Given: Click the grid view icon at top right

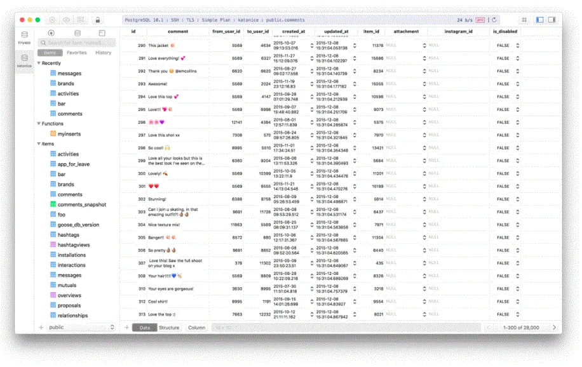Looking at the screenshot, I should click(x=524, y=20).
